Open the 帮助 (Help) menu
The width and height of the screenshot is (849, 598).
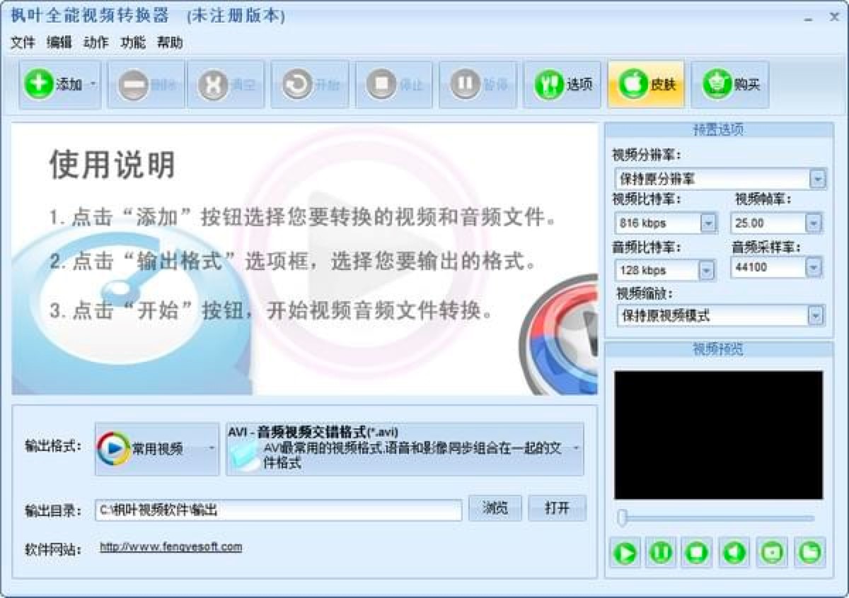click(x=170, y=43)
